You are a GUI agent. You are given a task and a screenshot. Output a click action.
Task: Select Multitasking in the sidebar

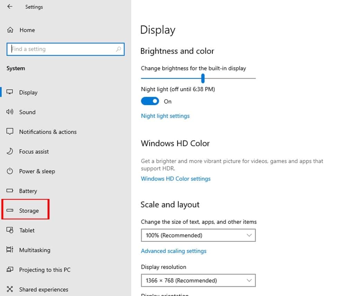point(35,250)
